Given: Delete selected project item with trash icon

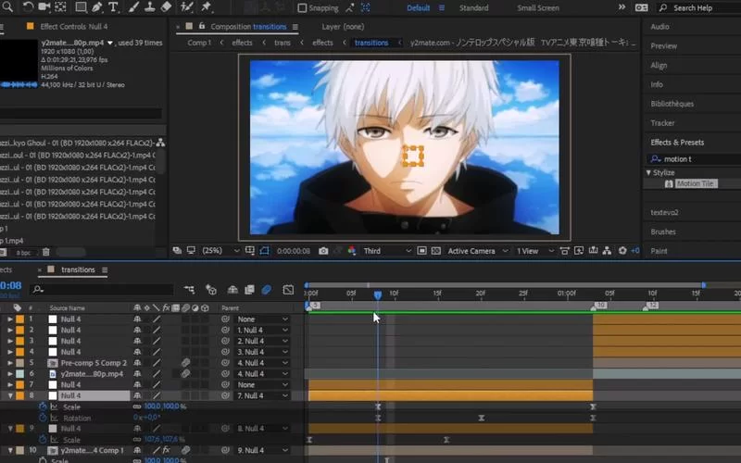Looking at the screenshot, I should coord(45,252).
